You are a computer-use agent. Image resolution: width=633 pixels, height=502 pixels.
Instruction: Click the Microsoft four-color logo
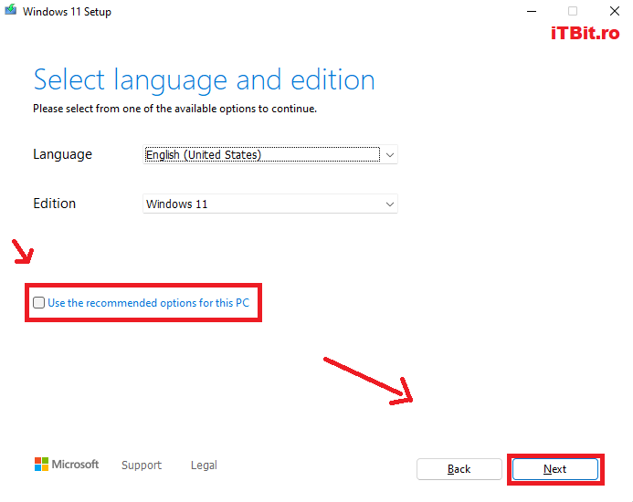[42, 465]
